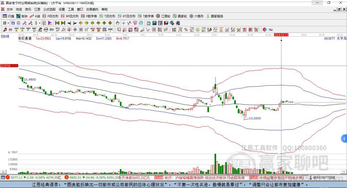Click the scroll-up triangle at chart bottom-left

[x=3, y=172]
